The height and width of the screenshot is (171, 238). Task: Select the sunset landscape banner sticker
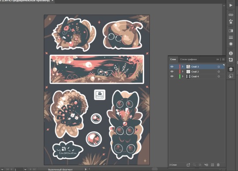pyautogui.click(x=97, y=69)
